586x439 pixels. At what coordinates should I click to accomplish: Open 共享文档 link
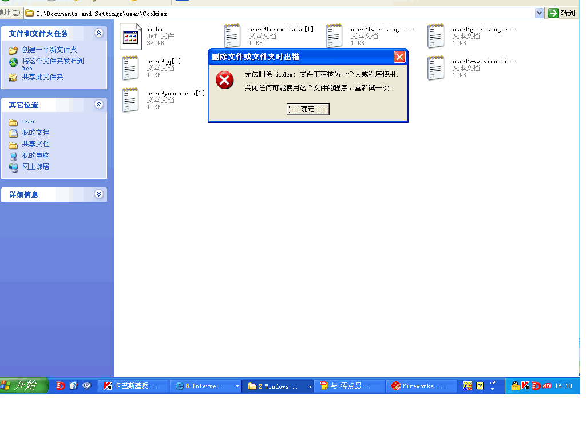[35, 143]
